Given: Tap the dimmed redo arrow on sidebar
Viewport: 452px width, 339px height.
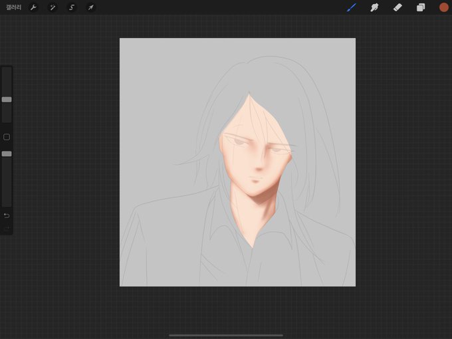Looking at the screenshot, I should tap(7, 228).
